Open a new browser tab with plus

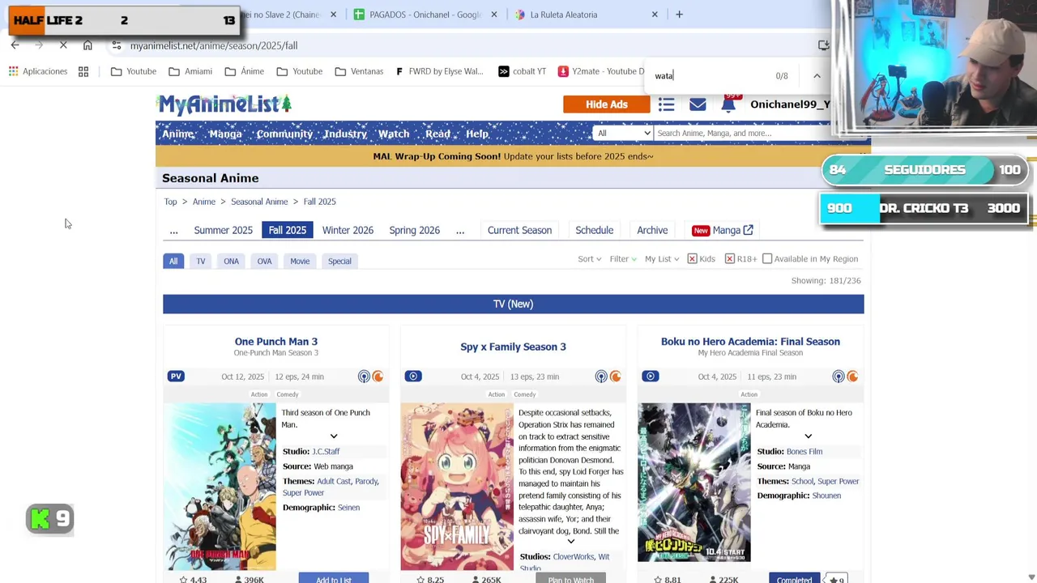coord(679,15)
